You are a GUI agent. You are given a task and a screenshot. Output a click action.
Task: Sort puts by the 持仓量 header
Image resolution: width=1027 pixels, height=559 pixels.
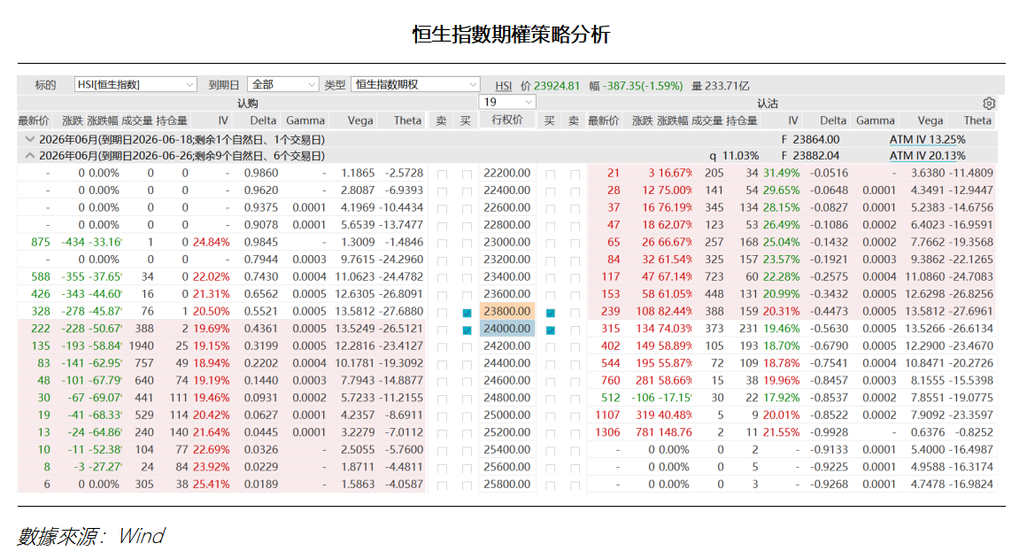[x=741, y=120]
